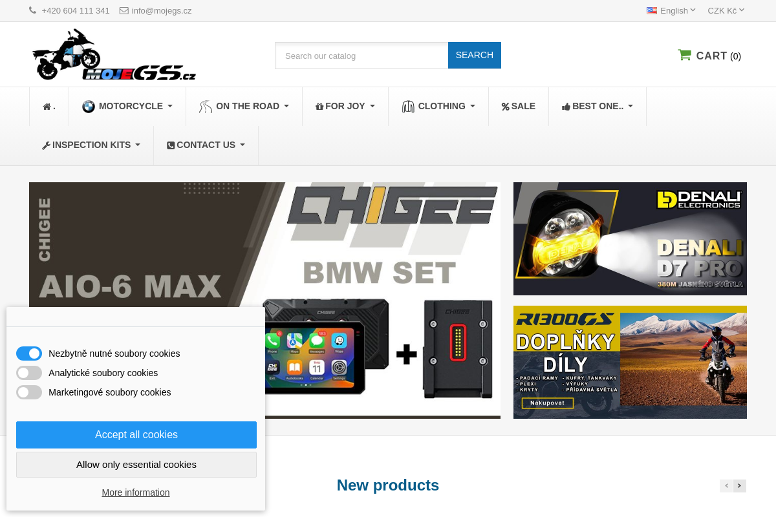Open the More information link

136,492
